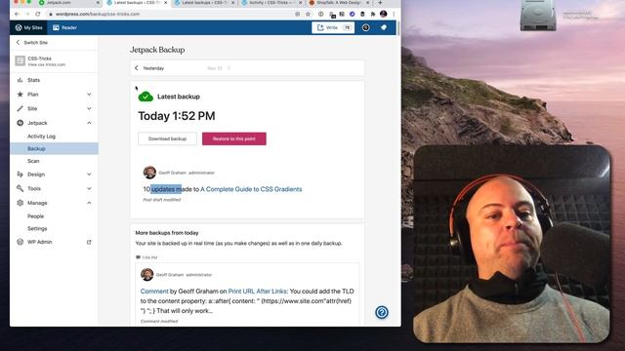Open Chrome profile avatar
Image resolution: width=625 pixels, height=351 pixels.
point(384,14)
